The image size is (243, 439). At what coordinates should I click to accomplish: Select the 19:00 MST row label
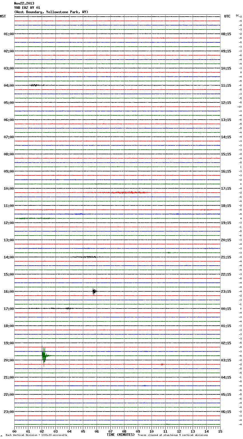click(9, 343)
